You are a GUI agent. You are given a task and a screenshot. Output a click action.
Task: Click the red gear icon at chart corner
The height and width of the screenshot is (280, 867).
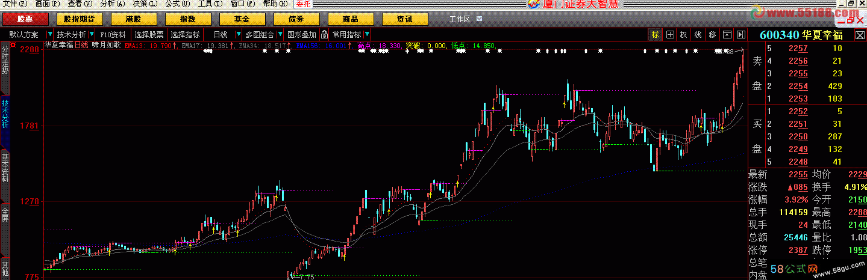coord(13,44)
